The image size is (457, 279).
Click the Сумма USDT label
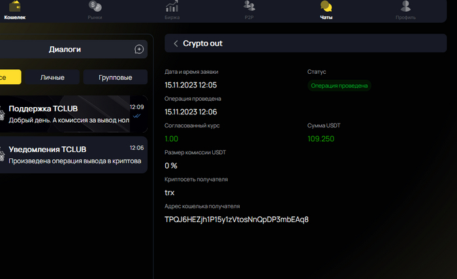324,125
